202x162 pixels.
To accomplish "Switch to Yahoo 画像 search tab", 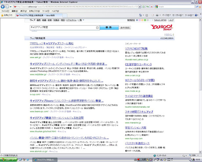I will pyautogui.click(x=39, y=20).
